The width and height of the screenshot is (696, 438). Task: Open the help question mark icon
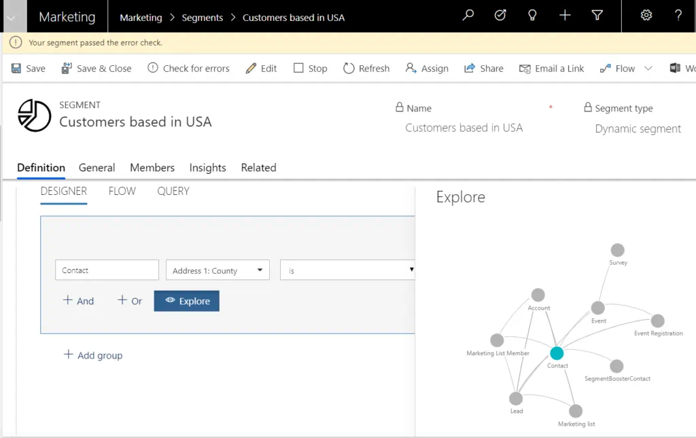click(x=678, y=16)
